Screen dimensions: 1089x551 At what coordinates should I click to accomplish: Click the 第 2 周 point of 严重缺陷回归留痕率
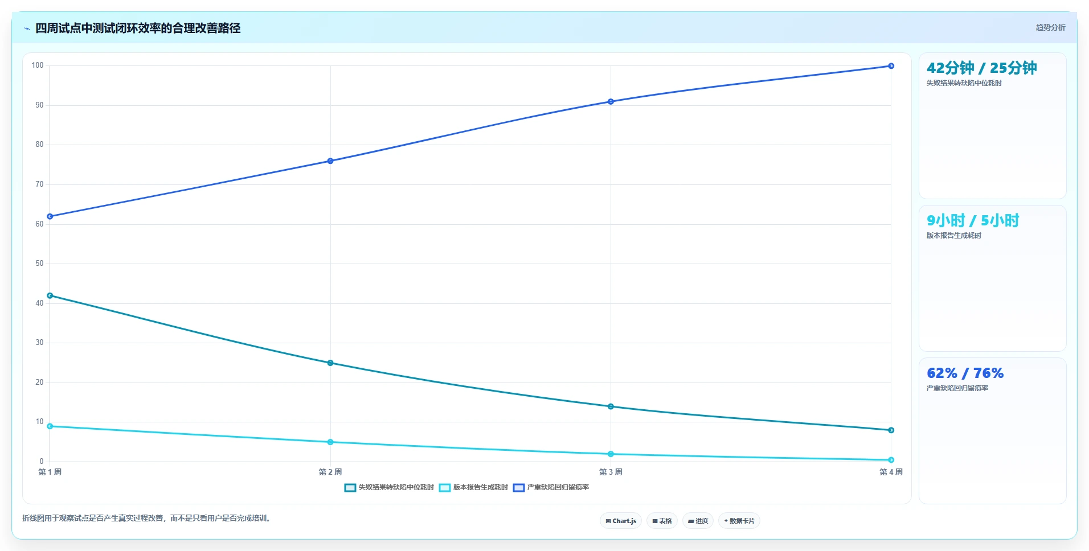330,161
